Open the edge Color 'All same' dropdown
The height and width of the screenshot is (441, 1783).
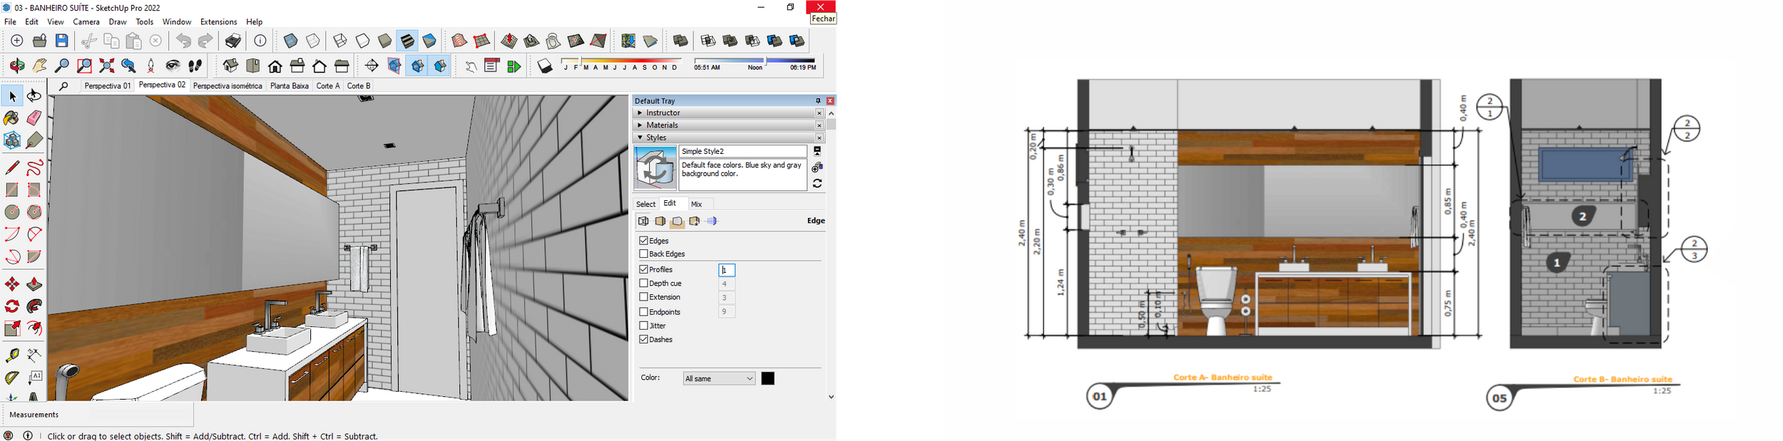719,379
